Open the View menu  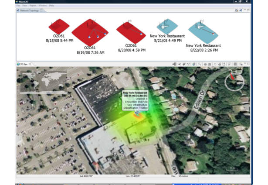(x=25, y=6)
